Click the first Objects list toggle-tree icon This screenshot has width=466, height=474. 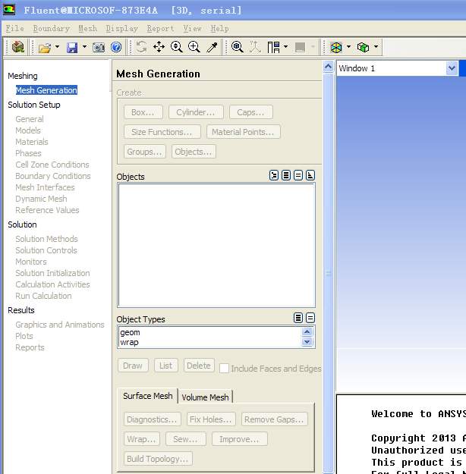pyautogui.click(x=274, y=175)
